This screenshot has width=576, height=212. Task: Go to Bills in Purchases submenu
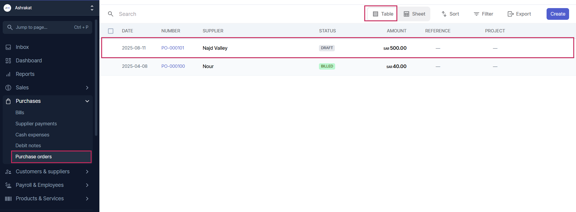(x=20, y=112)
